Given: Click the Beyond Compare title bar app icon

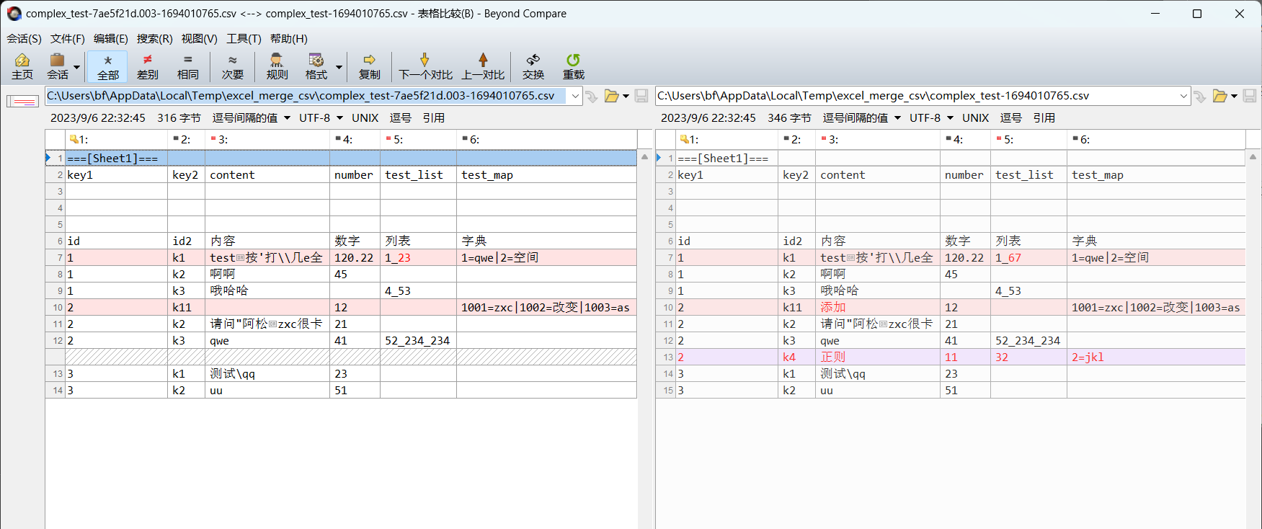Looking at the screenshot, I should click(14, 14).
